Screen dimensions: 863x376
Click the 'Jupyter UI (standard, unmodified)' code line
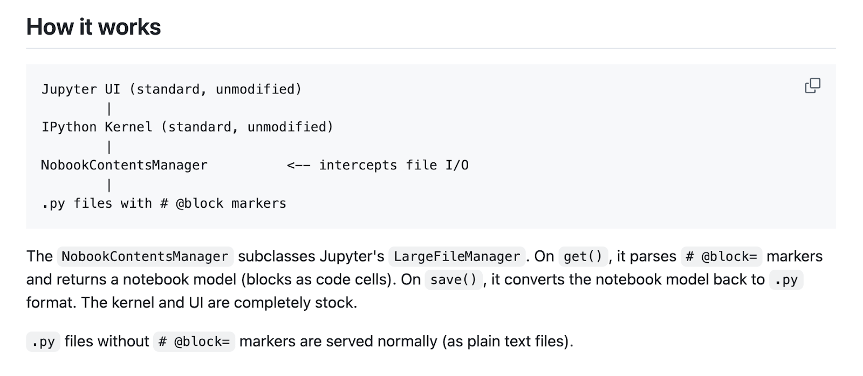(x=172, y=89)
